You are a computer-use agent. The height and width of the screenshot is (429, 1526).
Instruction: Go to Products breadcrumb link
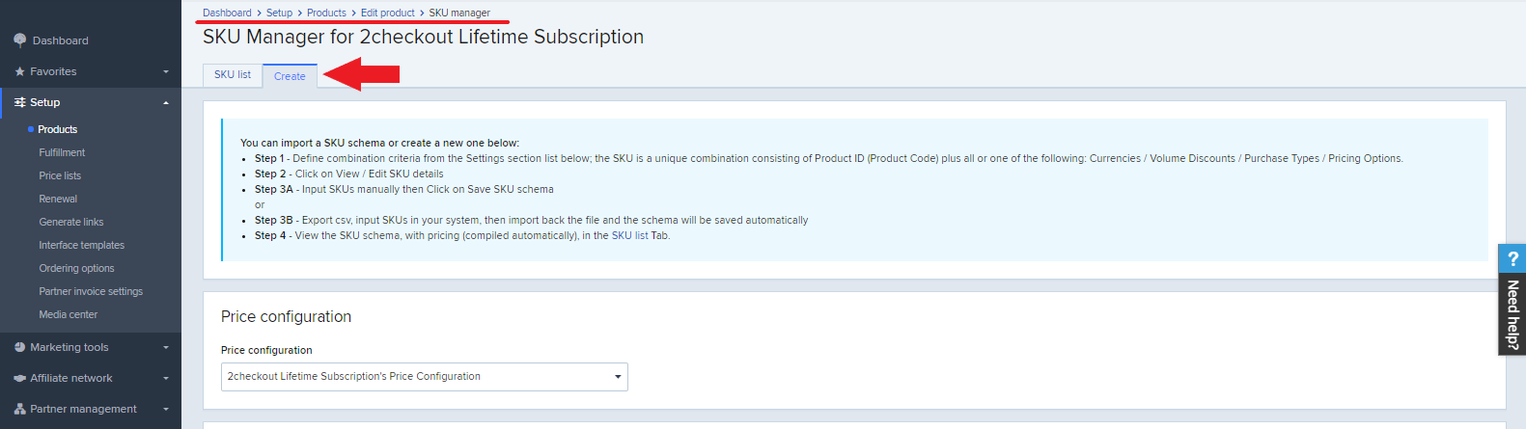click(326, 13)
